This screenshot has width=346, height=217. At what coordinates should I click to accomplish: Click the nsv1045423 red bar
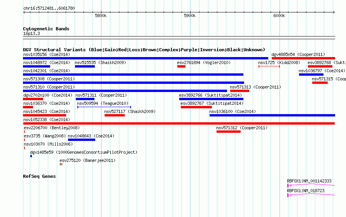click(45, 115)
